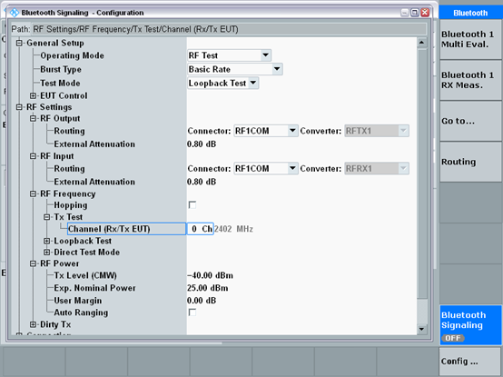Select the Hopping row label
Viewport: 503px width, 377px height.
tap(71, 205)
